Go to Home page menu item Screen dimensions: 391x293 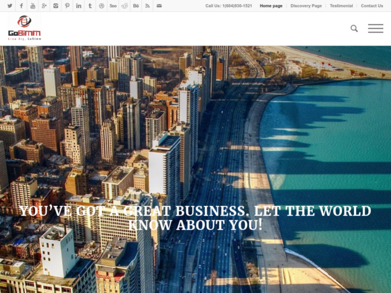271,6
